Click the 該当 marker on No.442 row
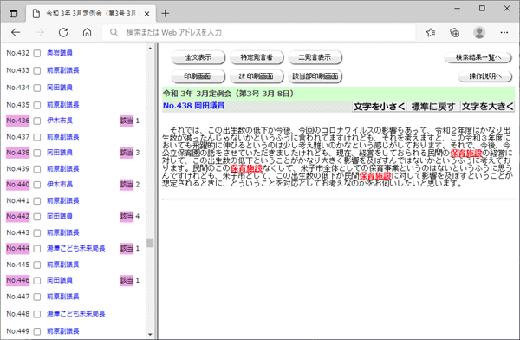 [x=127, y=217]
